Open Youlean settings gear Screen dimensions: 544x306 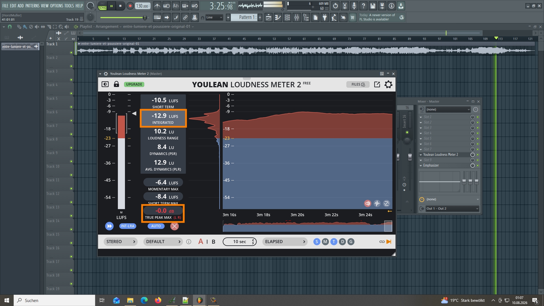388,84
